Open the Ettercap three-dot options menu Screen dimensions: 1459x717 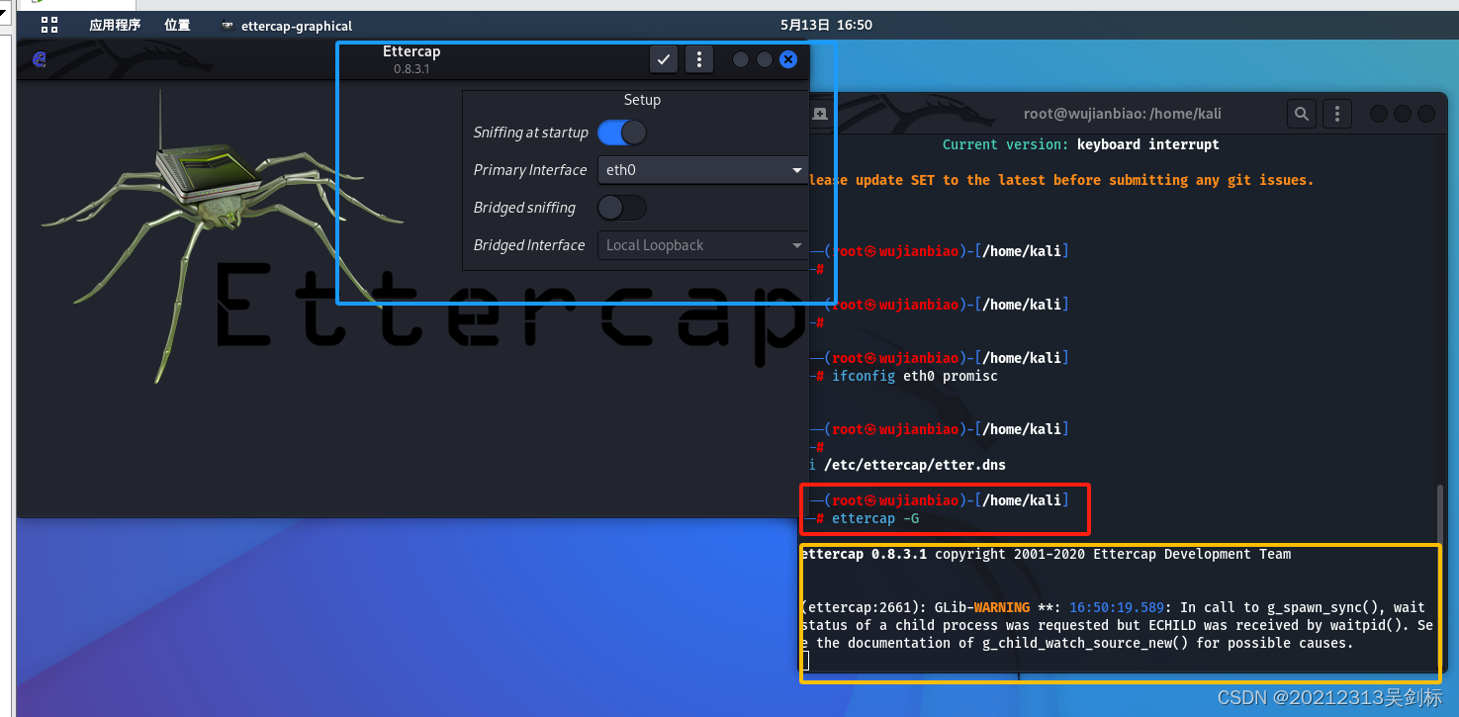699,59
